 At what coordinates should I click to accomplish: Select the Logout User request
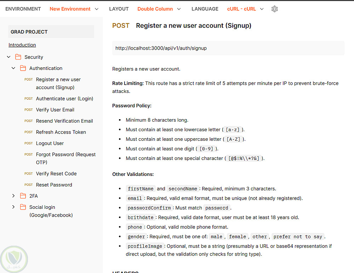[x=50, y=143]
